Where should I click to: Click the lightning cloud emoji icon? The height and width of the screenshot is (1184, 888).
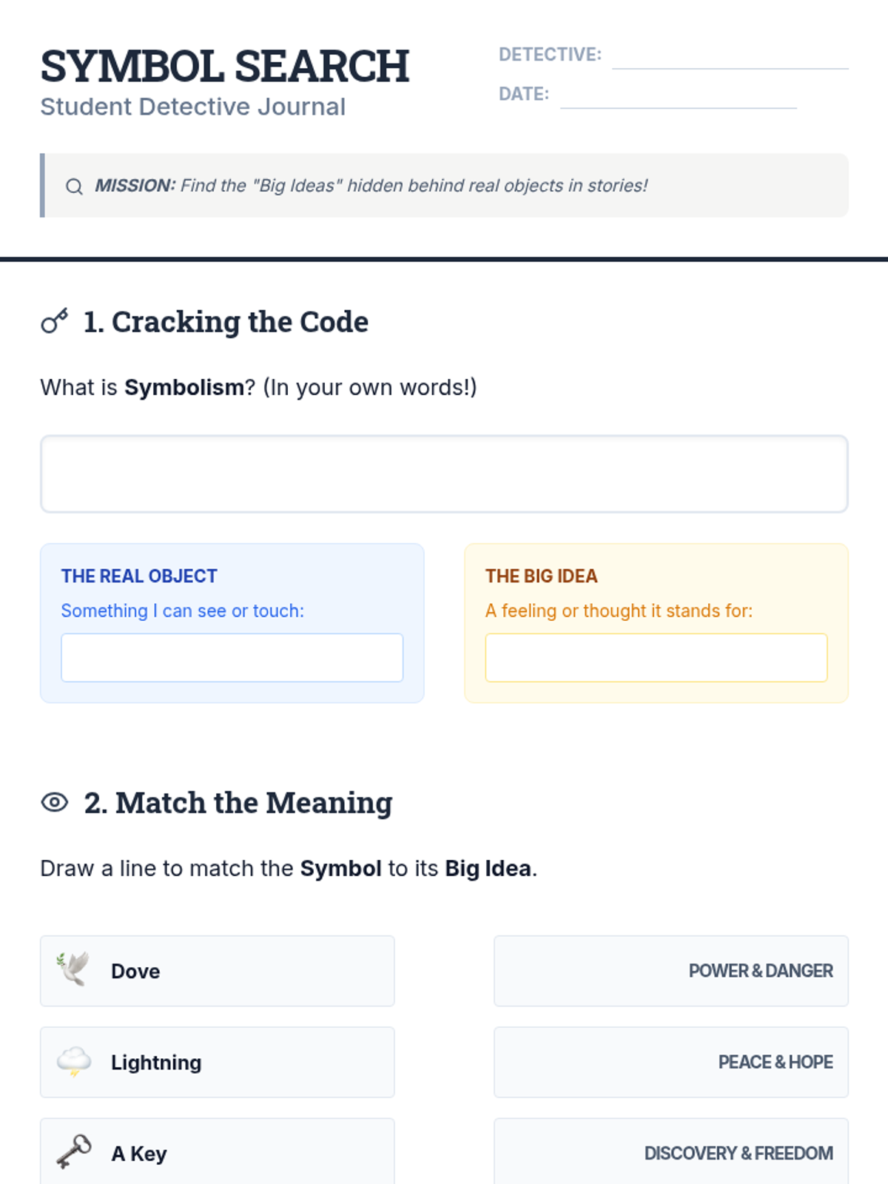click(x=74, y=1062)
